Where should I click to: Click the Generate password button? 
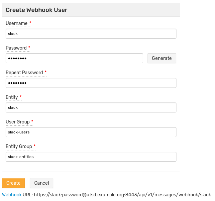tap(161, 58)
